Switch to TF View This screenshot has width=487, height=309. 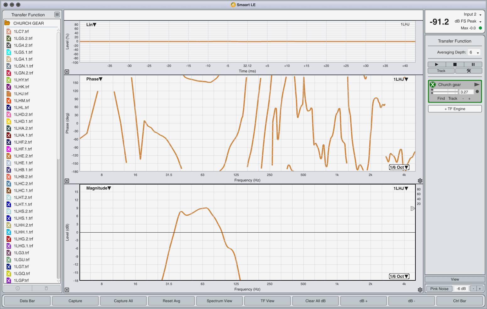click(x=268, y=301)
